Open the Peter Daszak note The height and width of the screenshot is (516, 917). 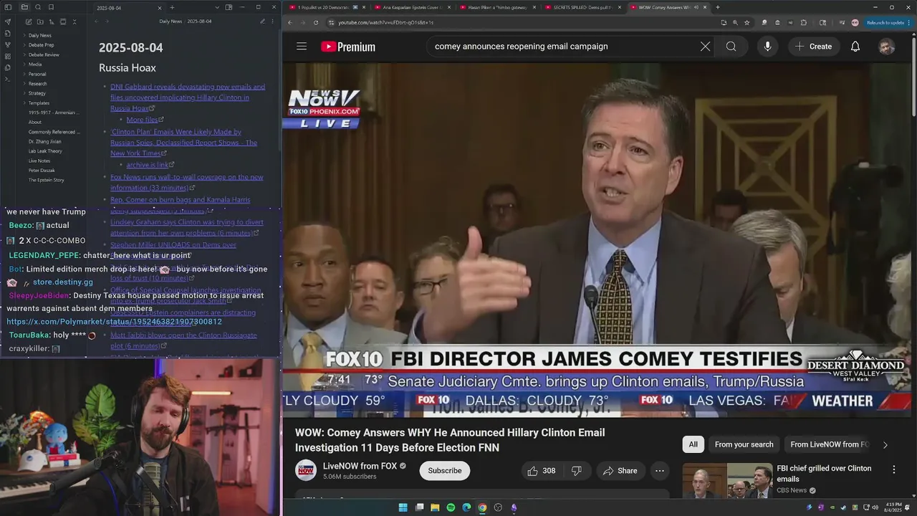[42, 171]
